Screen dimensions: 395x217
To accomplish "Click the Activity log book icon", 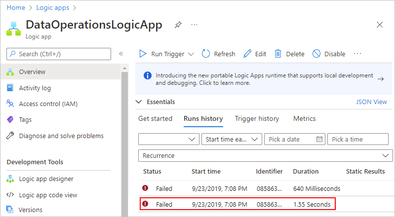I will (10, 88).
